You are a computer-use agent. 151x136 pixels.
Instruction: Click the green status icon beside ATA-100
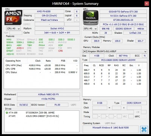coord(7,113)
